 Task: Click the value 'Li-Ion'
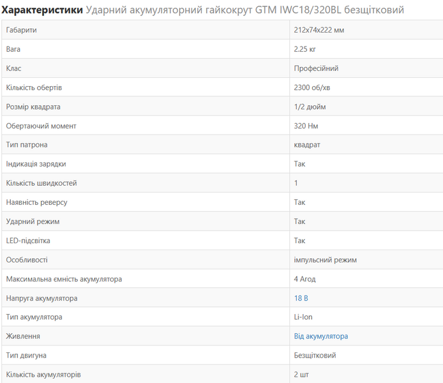point(303,317)
